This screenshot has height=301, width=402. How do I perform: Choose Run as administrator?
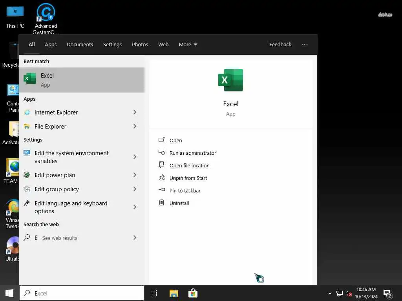coord(193,153)
